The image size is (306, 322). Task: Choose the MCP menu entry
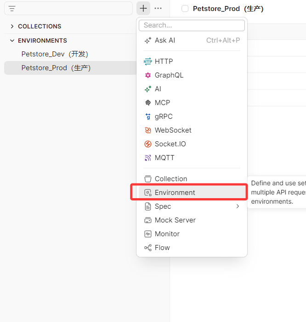coord(192,103)
